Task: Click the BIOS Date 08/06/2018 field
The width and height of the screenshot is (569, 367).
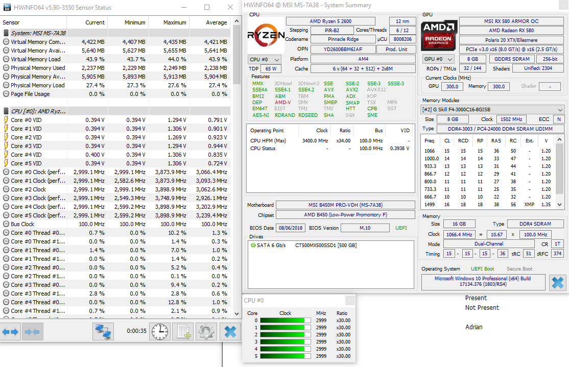Action: click(x=291, y=228)
